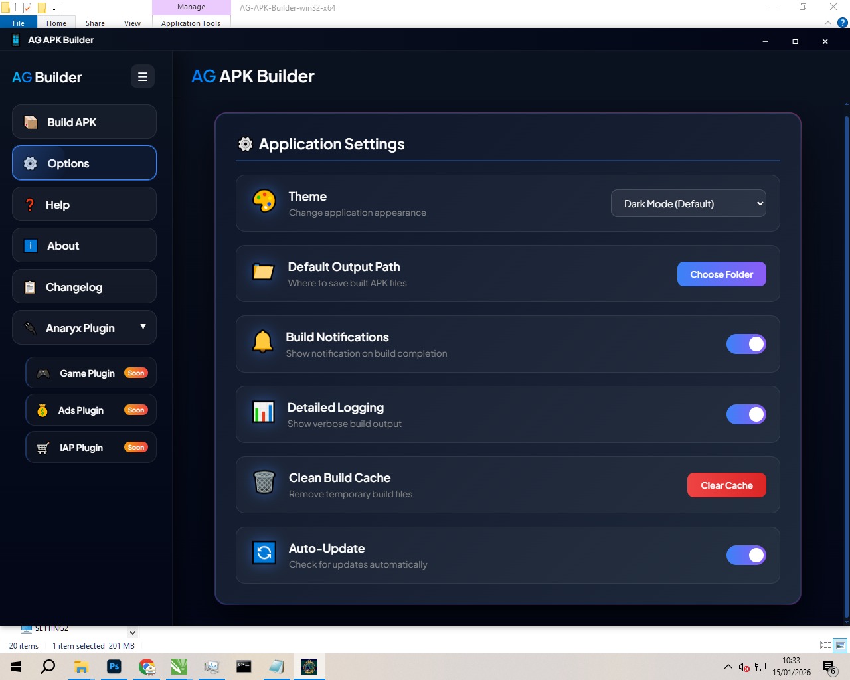Click the Application Settings gear icon
Screen dimensions: 850x680
(246, 144)
